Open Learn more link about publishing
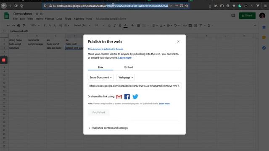Viewport: 269px width, 151px height. pyautogui.click(x=125, y=58)
